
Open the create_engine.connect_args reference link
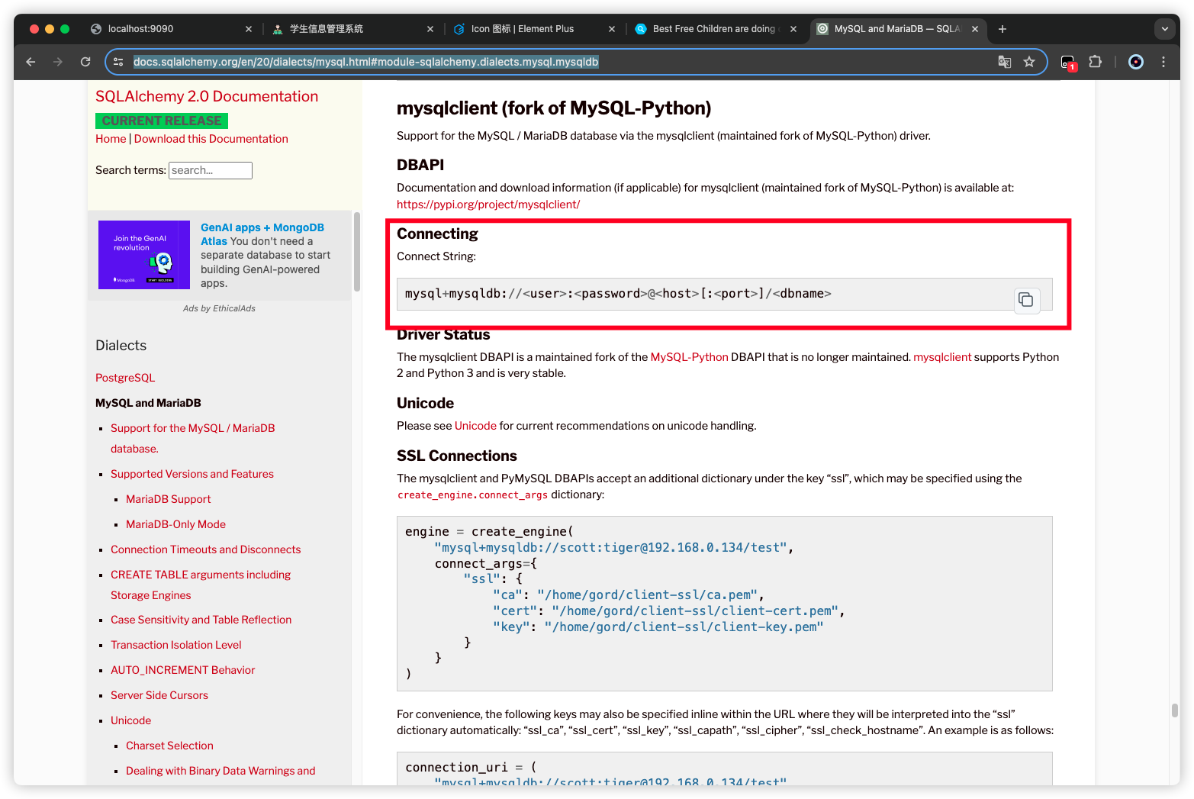pyautogui.click(x=473, y=495)
